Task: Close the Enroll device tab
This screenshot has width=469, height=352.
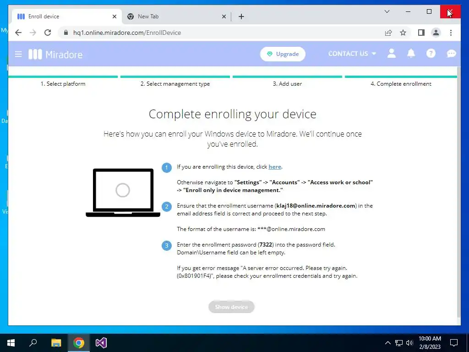Action: click(114, 16)
